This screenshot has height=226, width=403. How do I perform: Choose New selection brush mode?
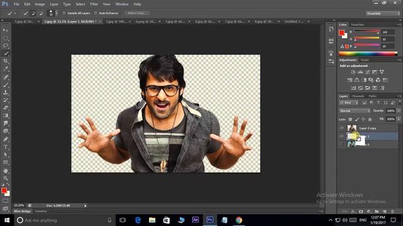(x=25, y=13)
